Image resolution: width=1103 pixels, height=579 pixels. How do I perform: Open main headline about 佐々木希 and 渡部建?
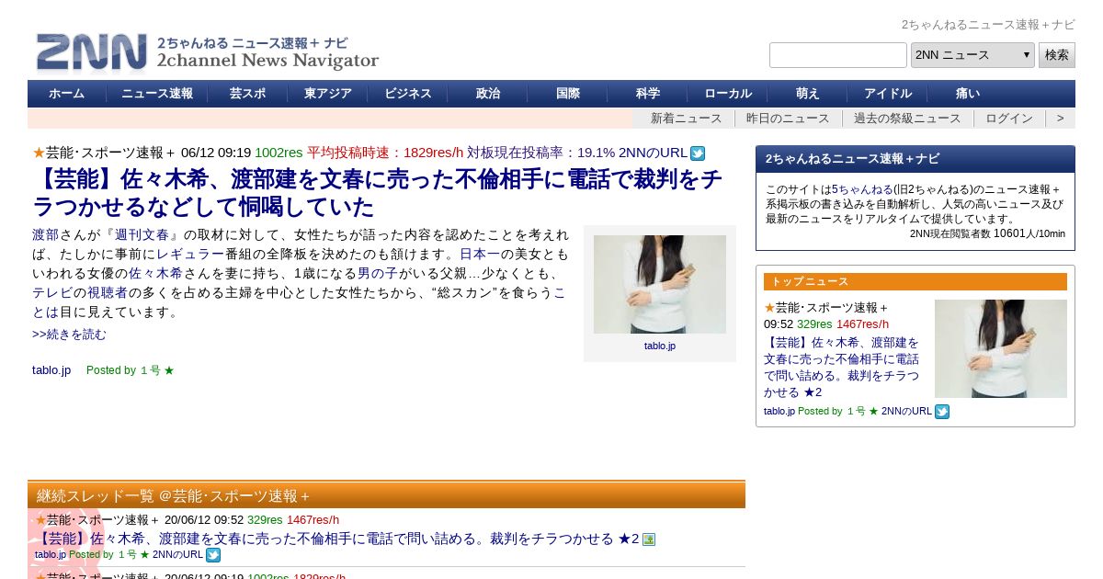point(377,192)
